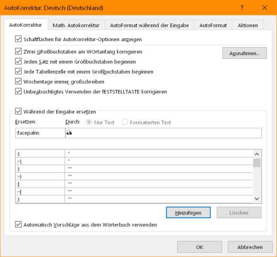Click the Hinzufügen button
277x257 pixels.
click(x=188, y=212)
